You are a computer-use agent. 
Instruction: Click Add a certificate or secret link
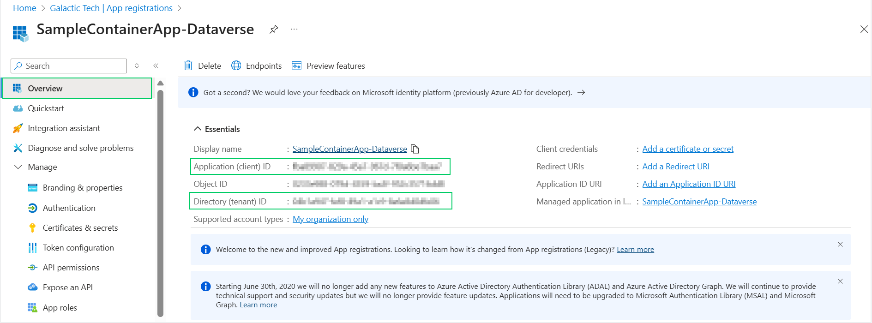pos(687,149)
